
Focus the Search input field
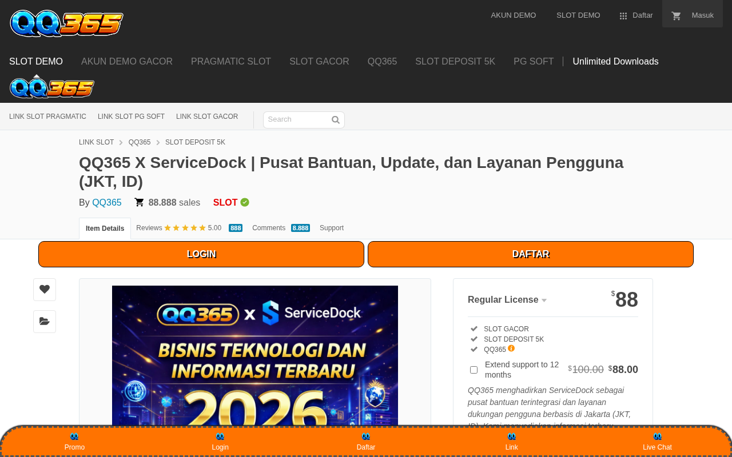tap(297, 120)
